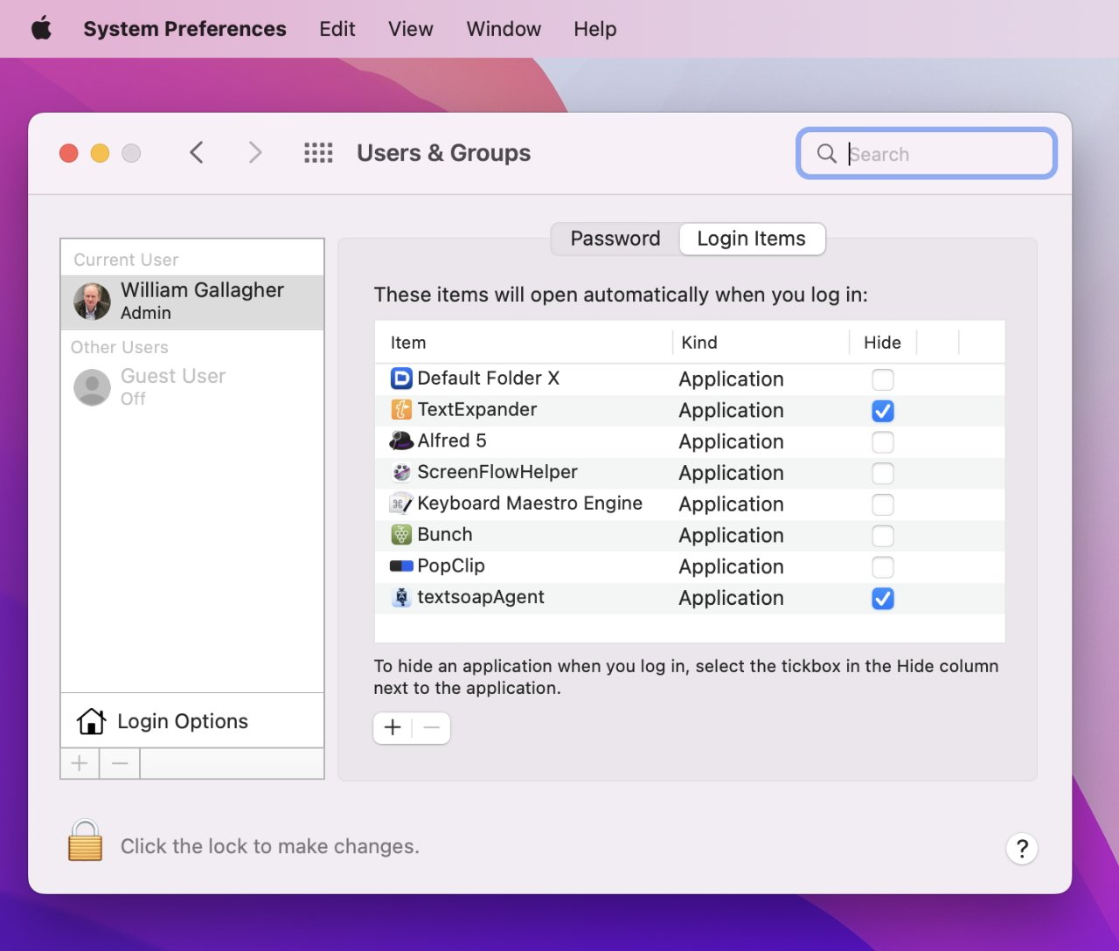Click Application kind cell for PopClip

pyautogui.click(x=731, y=567)
